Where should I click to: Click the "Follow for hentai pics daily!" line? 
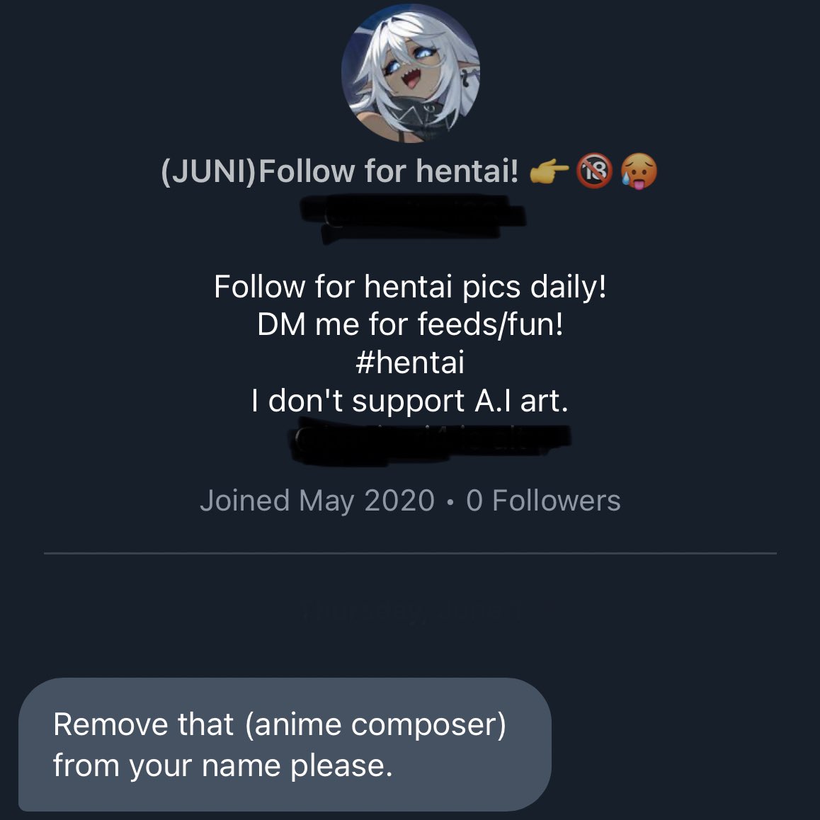pos(410,287)
